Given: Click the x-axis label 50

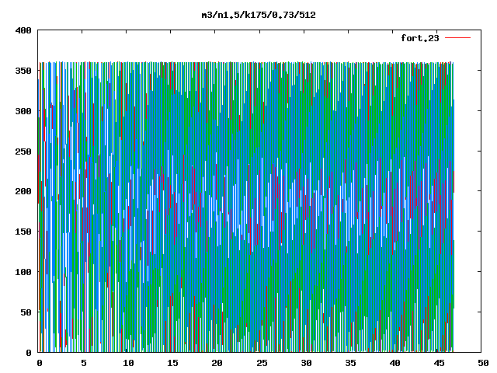Looking at the screenshot, I should 483,363.
